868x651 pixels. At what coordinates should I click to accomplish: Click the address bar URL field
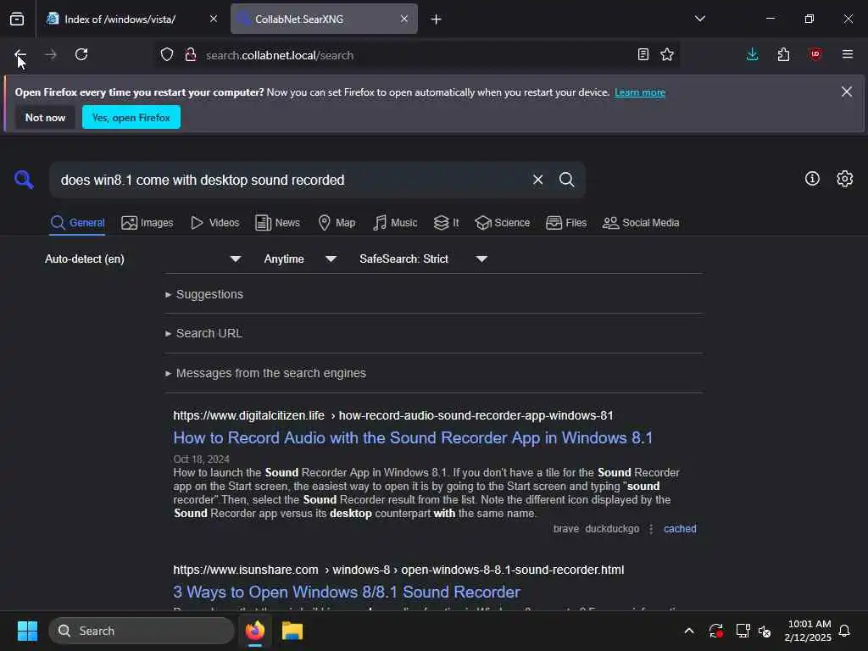tap(415, 55)
